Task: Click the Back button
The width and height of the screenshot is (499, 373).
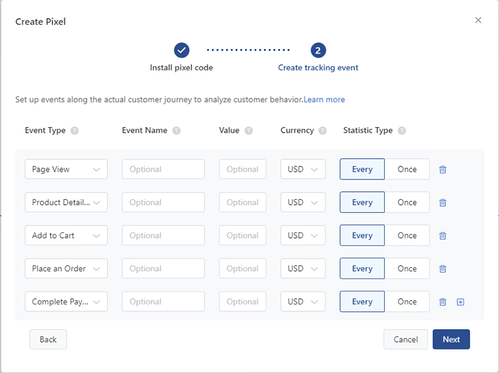Action: coord(48,339)
